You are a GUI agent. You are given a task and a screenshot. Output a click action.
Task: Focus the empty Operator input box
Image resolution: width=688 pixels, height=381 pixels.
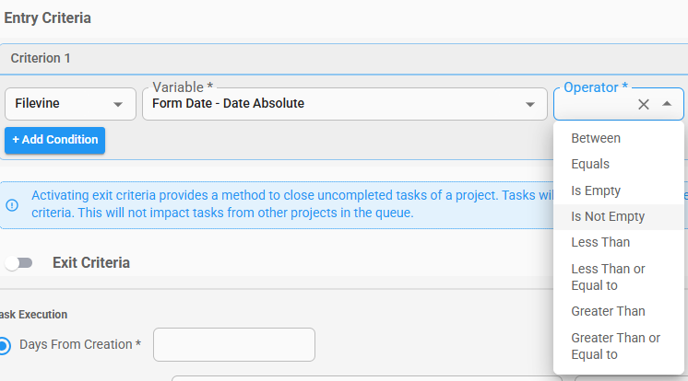coord(595,104)
